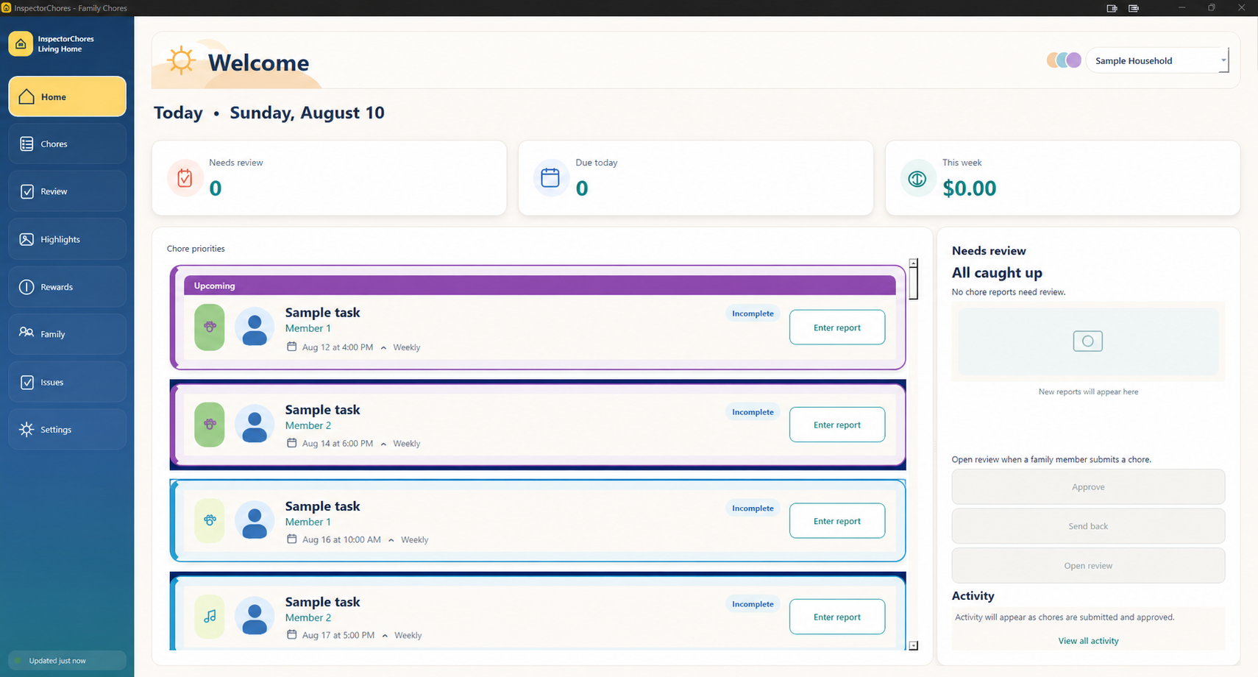Expand the Weekly chevron on Aug 17 task
Viewport: 1258px width, 677px height.
tap(385, 636)
